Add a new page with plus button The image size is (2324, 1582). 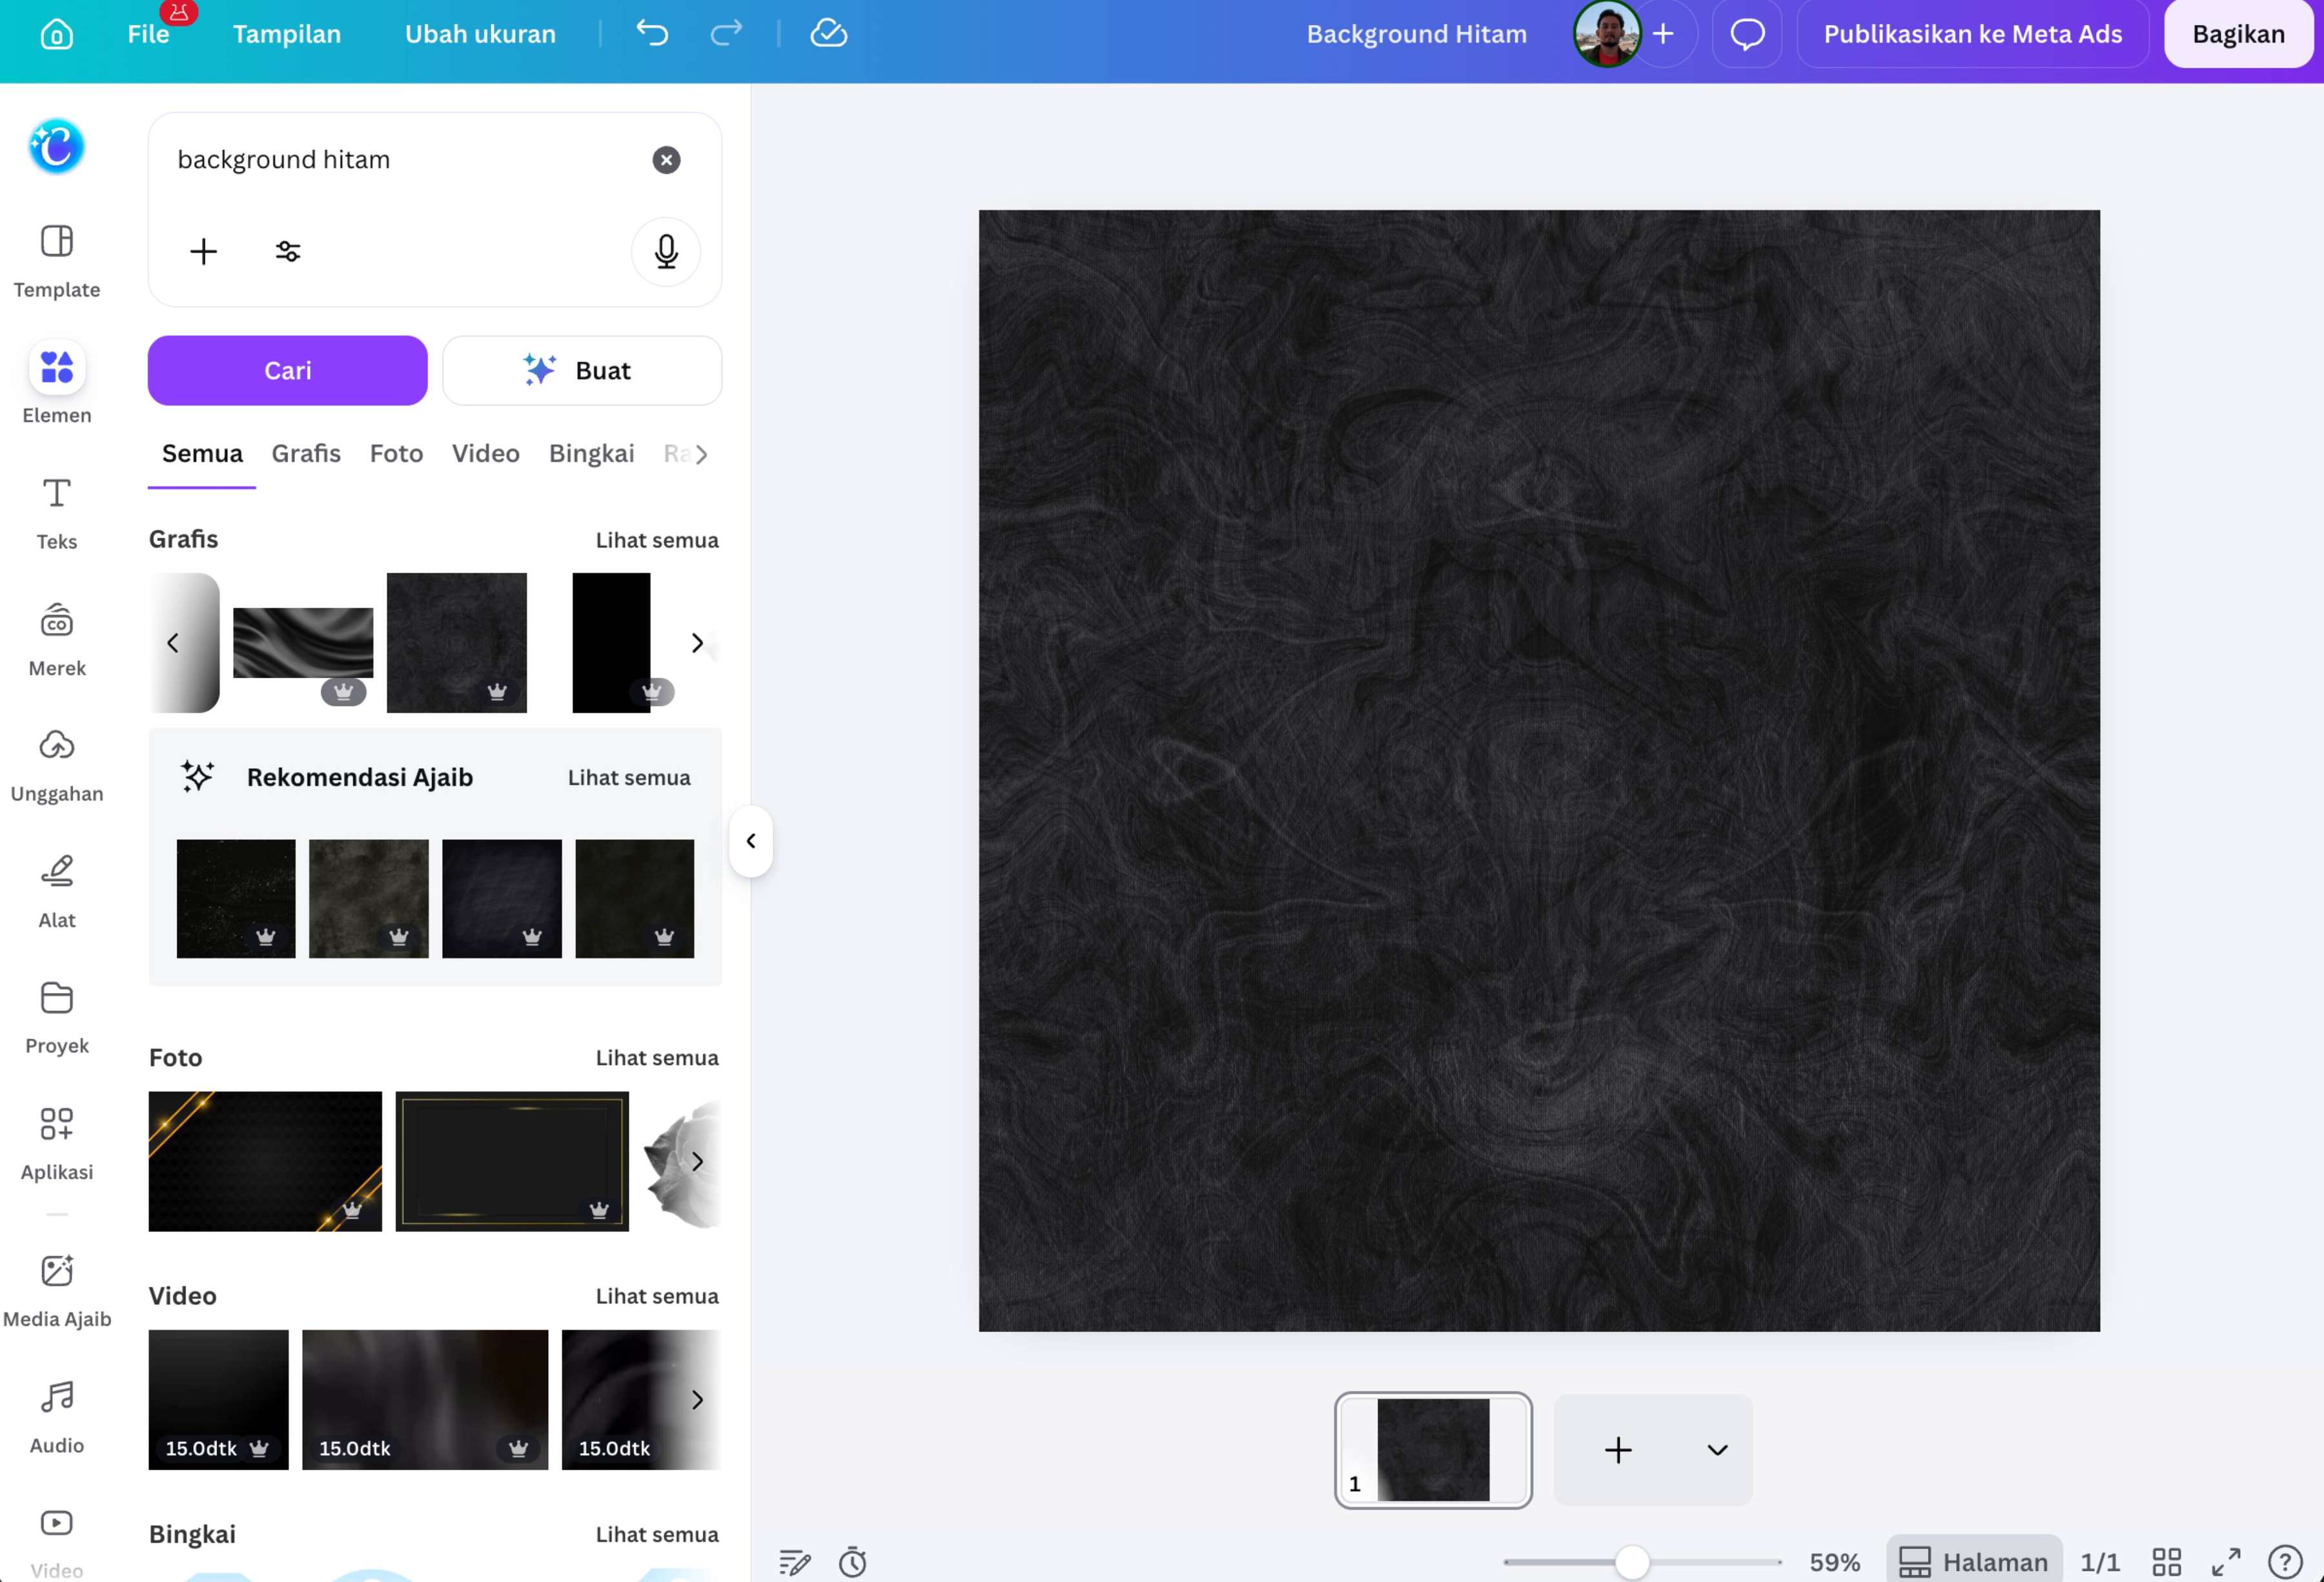[x=1618, y=1450]
